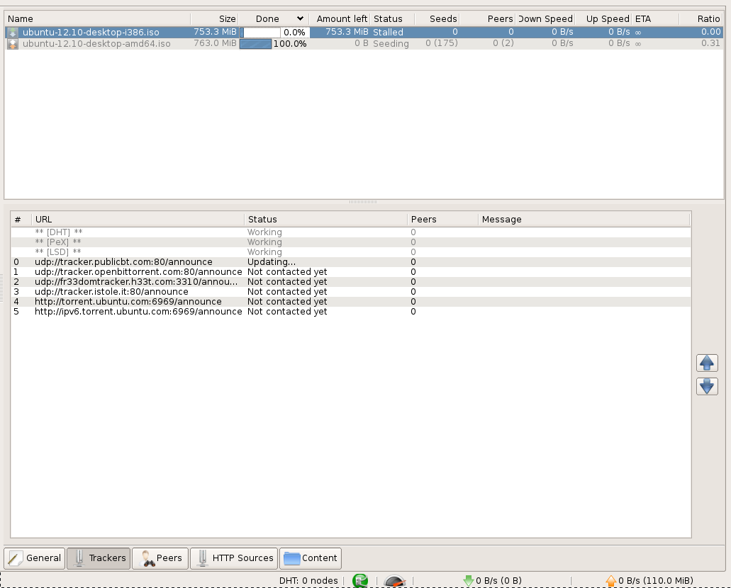Open the General tab
The height and width of the screenshot is (588, 731).
[x=35, y=558]
